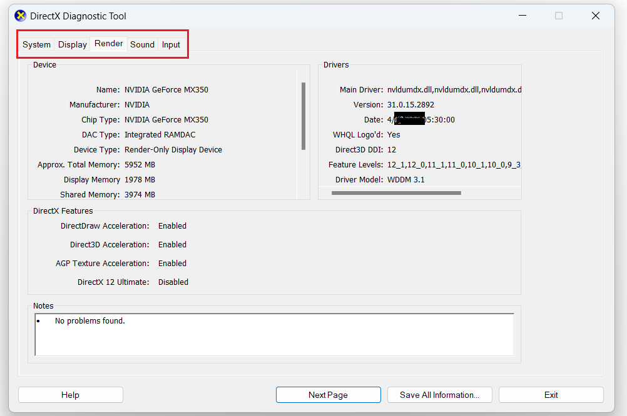Click the Drivers panel horizontal scrollbar thumb

(x=396, y=193)
